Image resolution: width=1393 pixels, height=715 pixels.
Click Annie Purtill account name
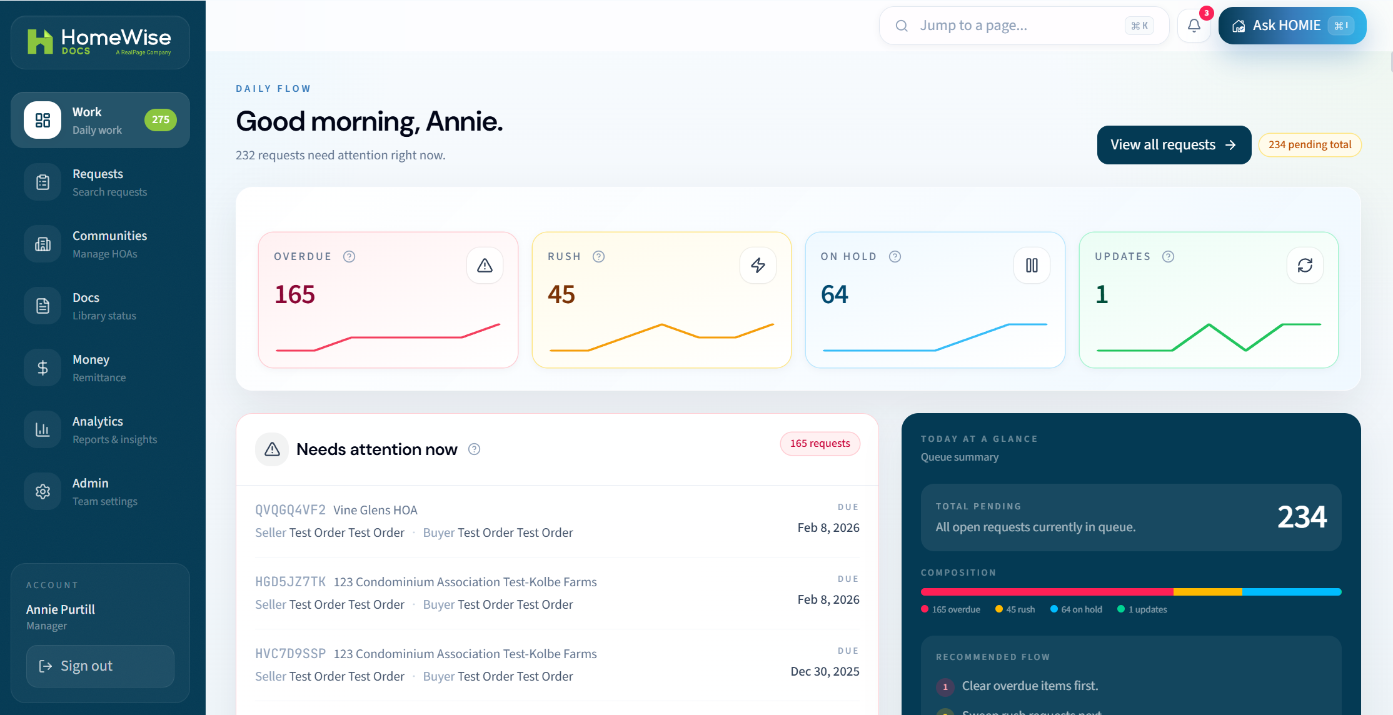pos(61,609)
